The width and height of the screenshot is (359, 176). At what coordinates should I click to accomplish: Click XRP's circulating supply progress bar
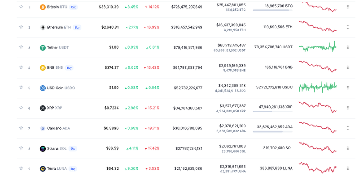pyautogui.click(x=273, y=112)
